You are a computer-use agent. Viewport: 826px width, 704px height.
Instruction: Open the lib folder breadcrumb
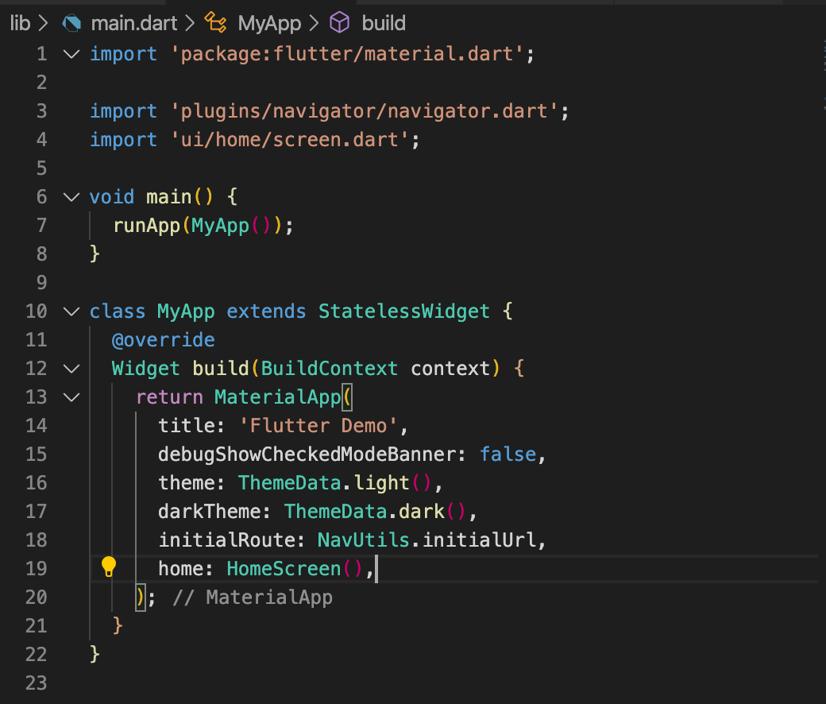[20, 23]
